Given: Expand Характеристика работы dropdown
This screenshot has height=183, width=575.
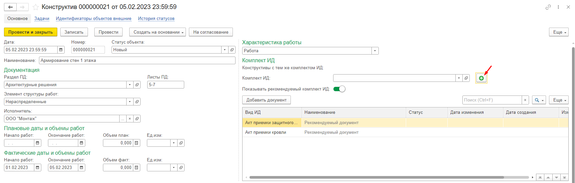Looking at the screenshot, I should (375, 51).
